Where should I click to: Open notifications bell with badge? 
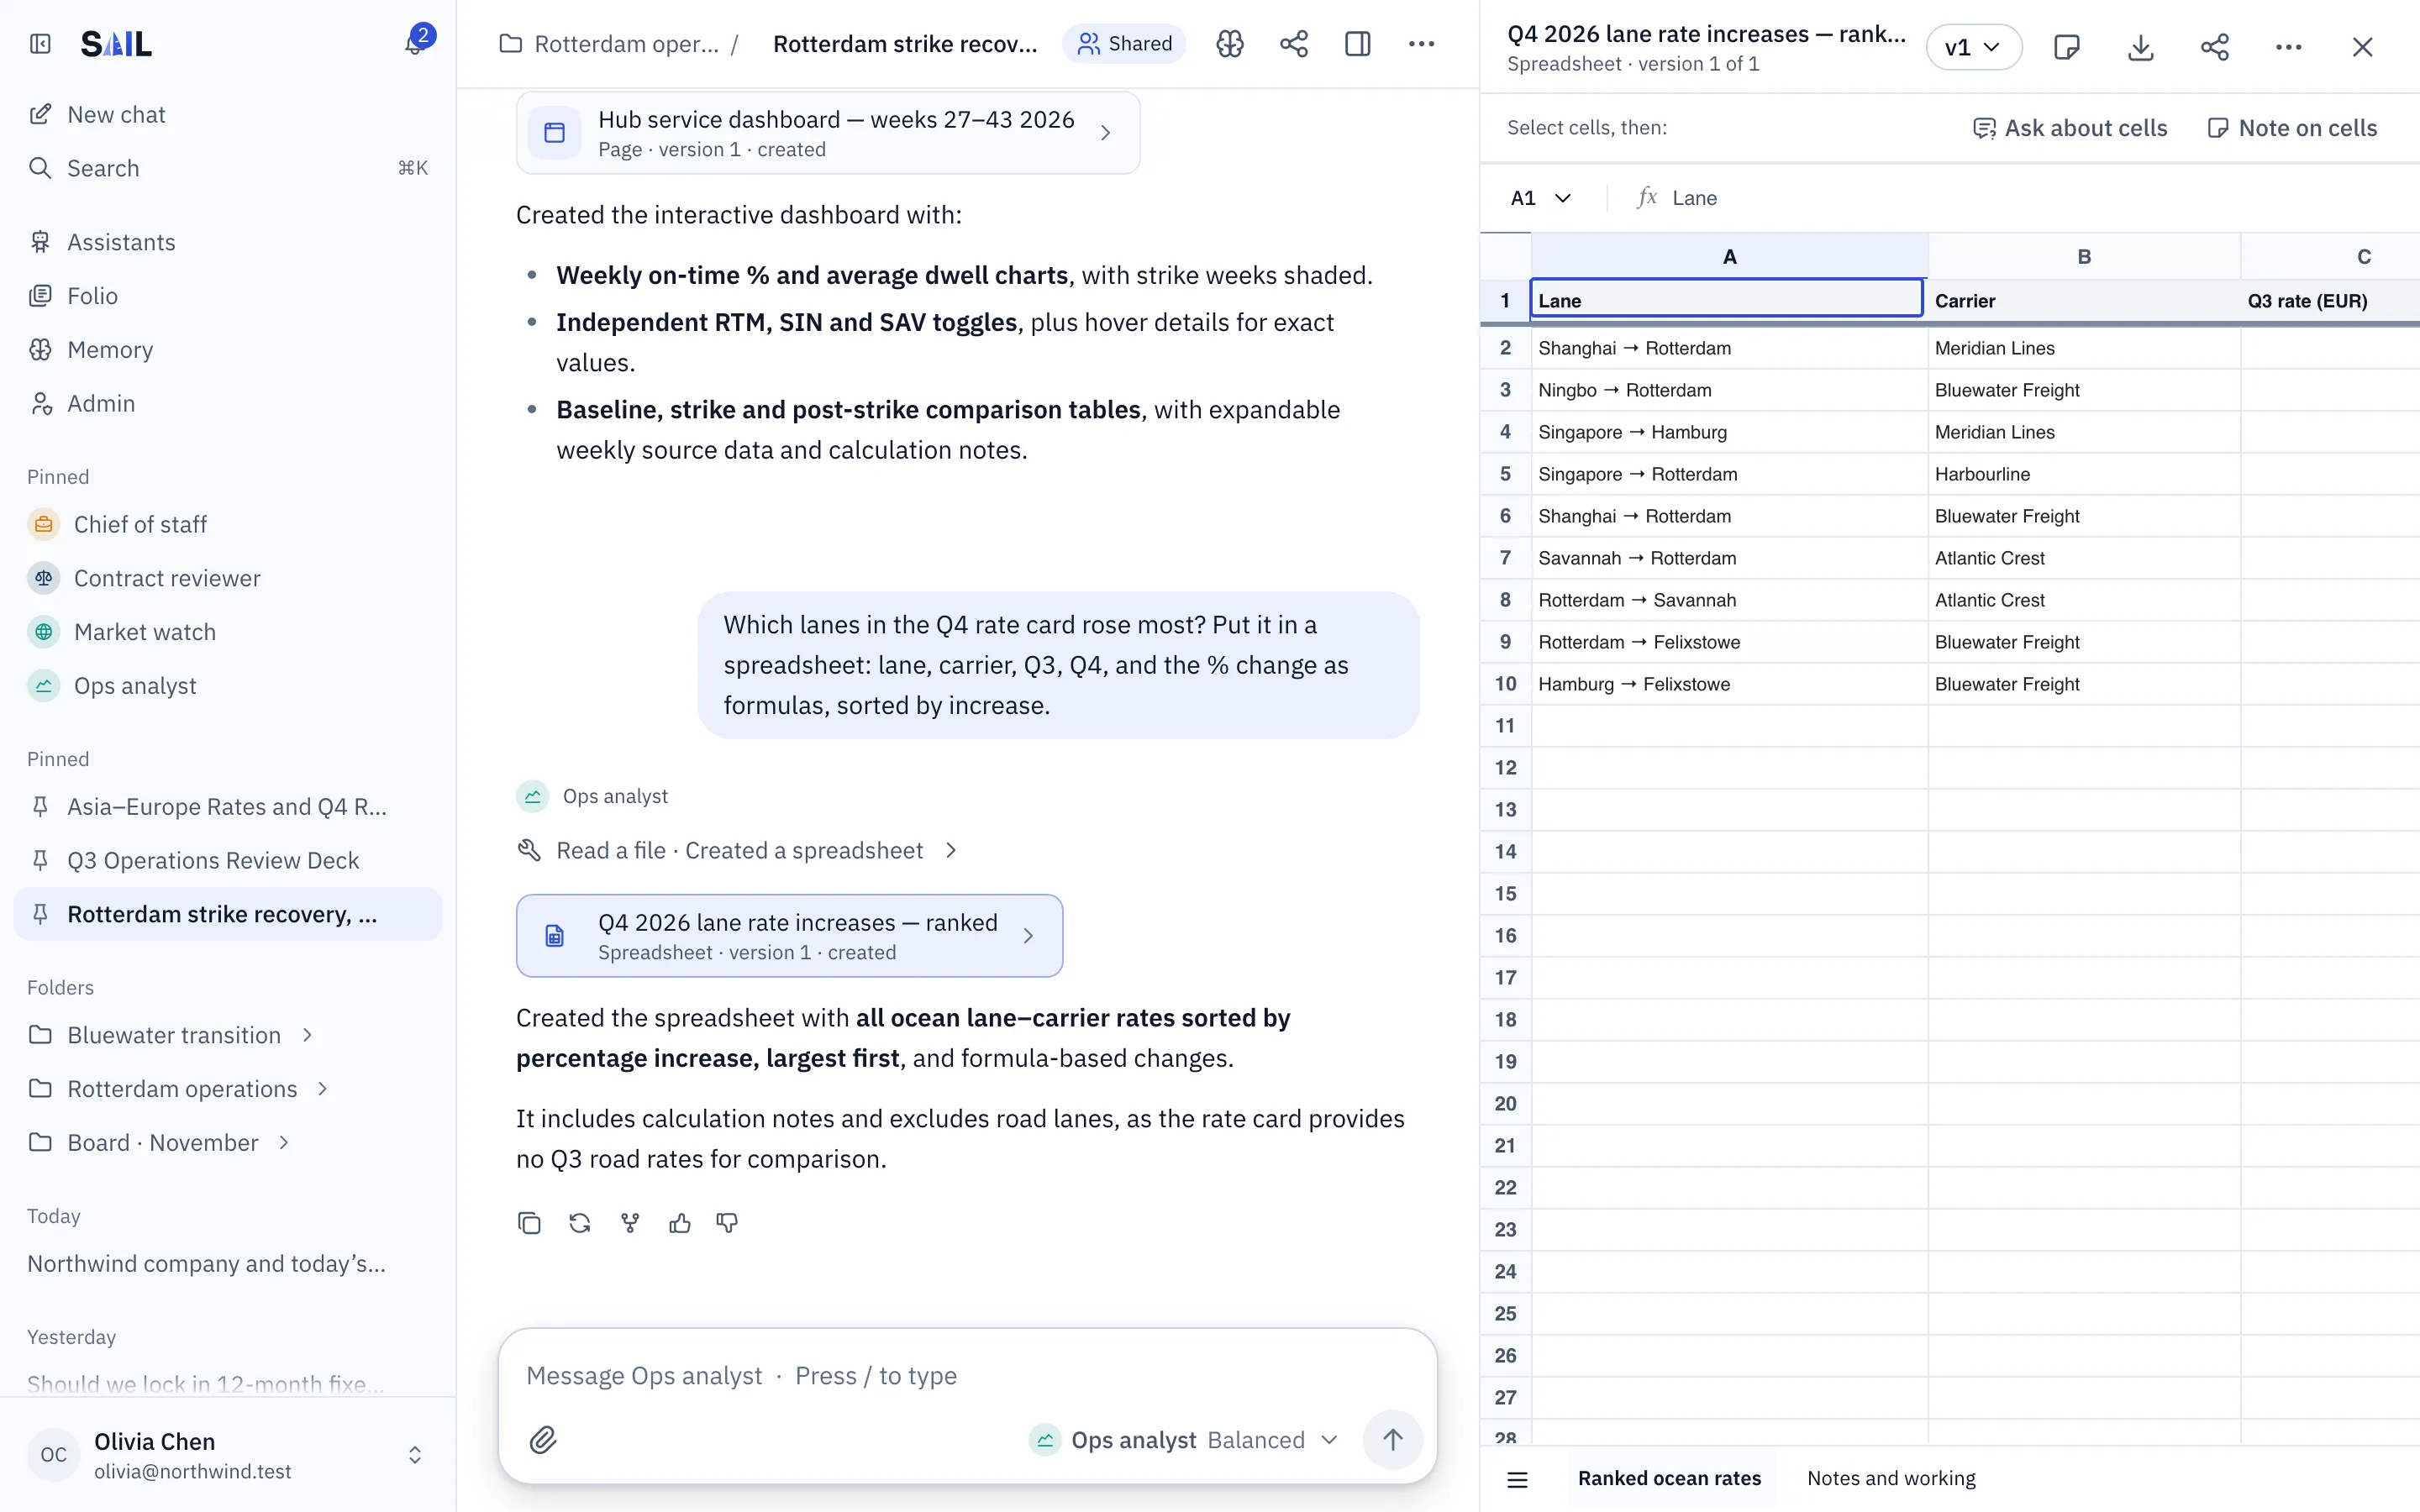[415, 43]
